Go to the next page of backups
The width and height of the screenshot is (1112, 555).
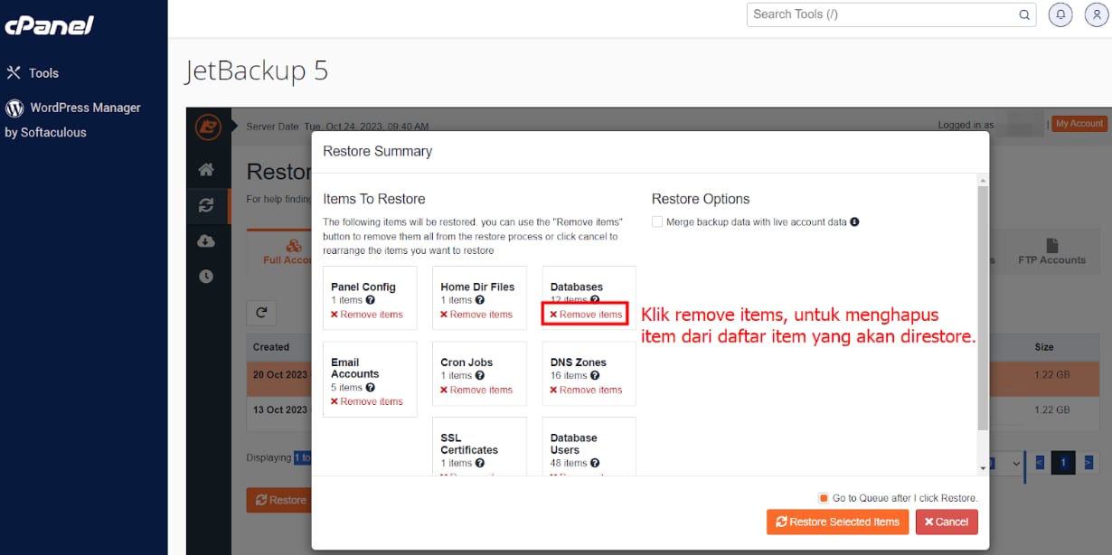point(1088,463)
